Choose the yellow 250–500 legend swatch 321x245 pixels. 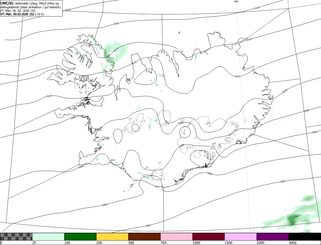tap(112, 236)
